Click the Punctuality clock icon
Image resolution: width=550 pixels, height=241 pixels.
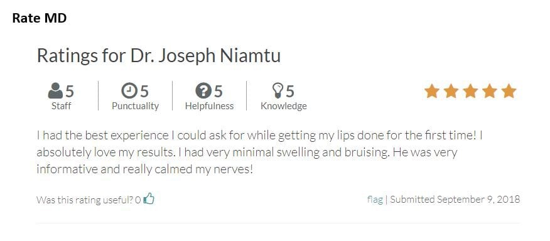pyautogui.click(x=129, y=91)
